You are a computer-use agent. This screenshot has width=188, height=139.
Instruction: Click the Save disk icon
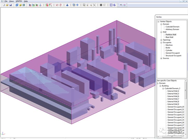(10, 5)
